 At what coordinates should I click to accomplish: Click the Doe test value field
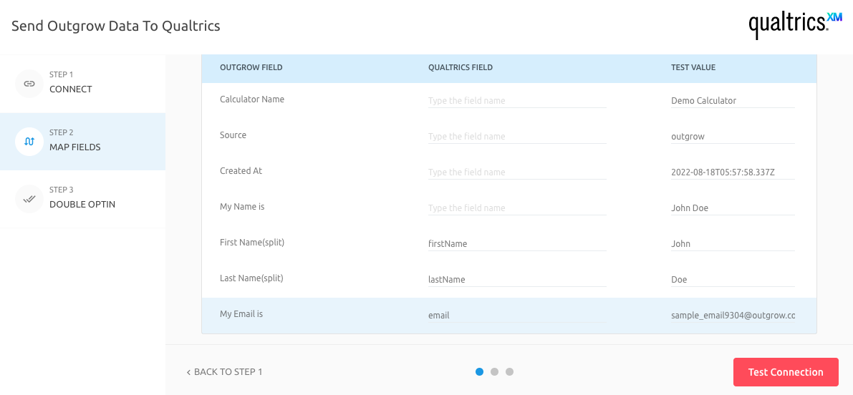tap(733, 280)
